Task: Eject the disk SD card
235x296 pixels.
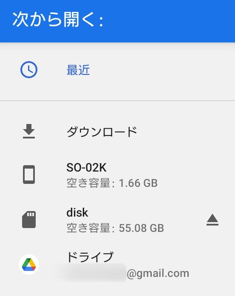Action: (212, 220)
